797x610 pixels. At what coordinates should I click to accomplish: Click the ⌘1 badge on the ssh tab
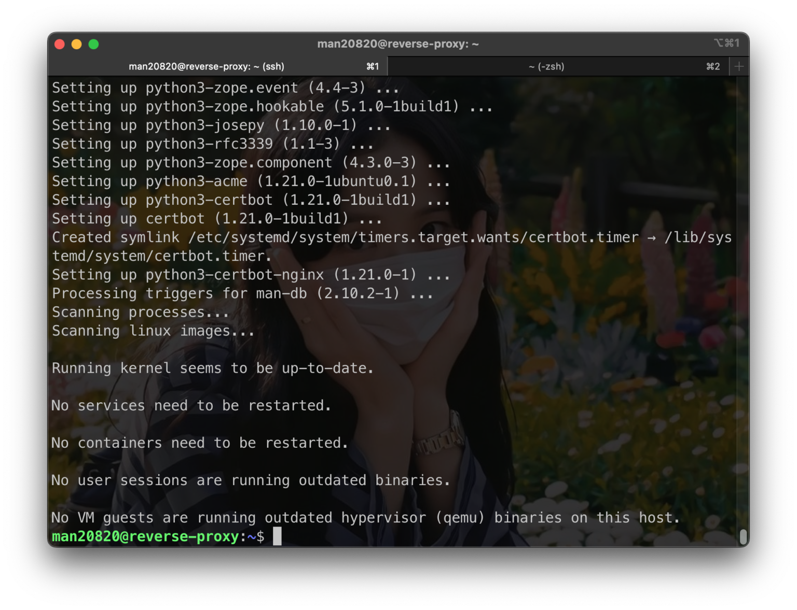373,66
